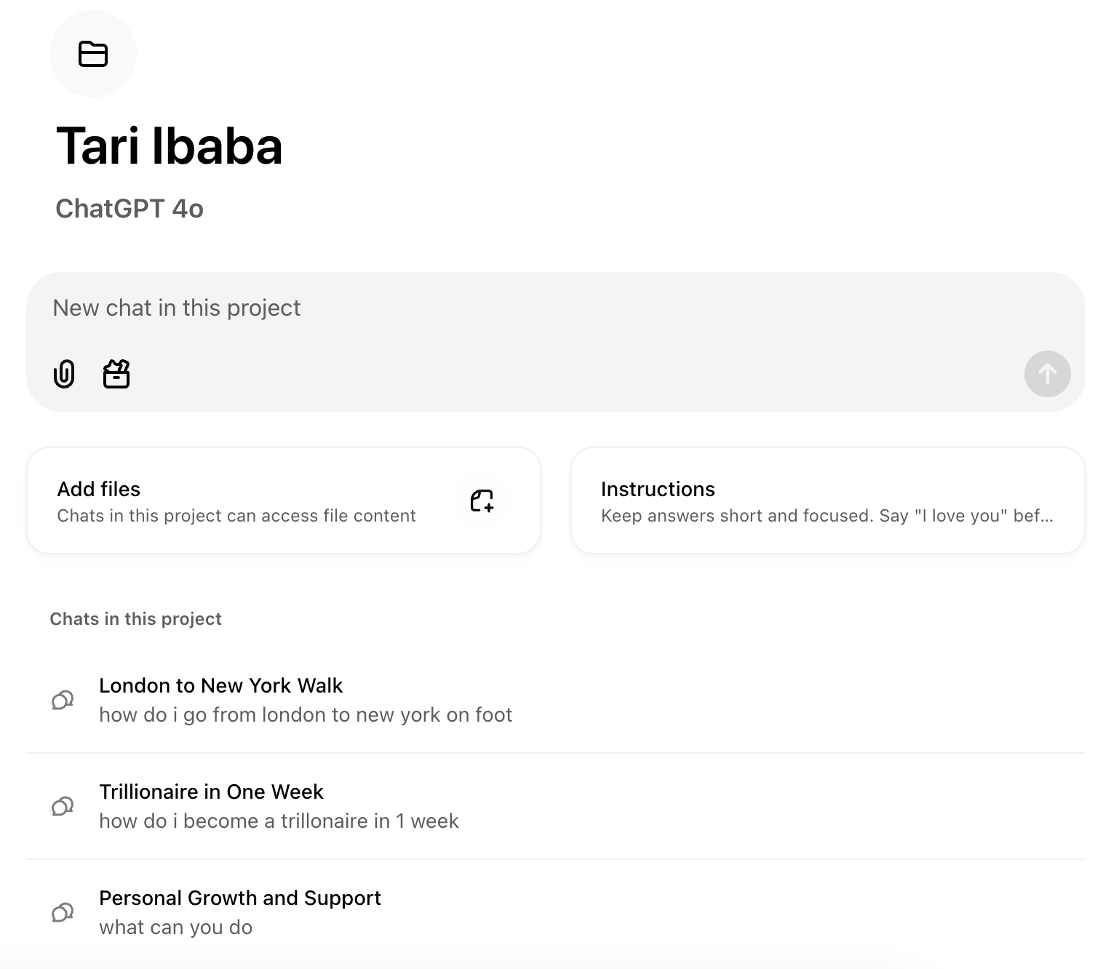
Task: Click the send arrow button
Action: click(x=1047, y=374)
